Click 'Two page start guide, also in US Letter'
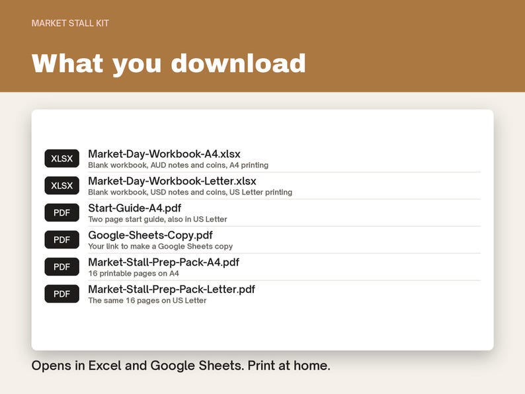Screen dimensions: 525x394 (x=158, y=219)
